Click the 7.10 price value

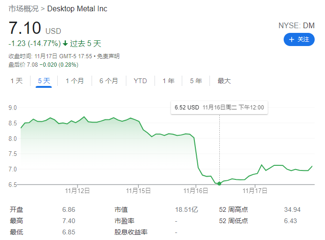click(x=25, y=28)
